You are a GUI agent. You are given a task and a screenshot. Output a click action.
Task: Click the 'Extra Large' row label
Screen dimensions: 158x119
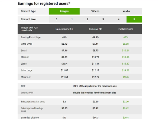[x=27, y=70]
